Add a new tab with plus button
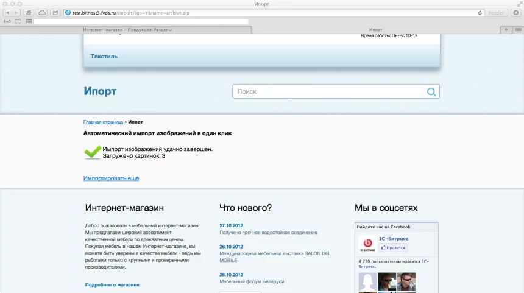Image resolution: width=524 pixels, height=293 pixels. (505, 30)
